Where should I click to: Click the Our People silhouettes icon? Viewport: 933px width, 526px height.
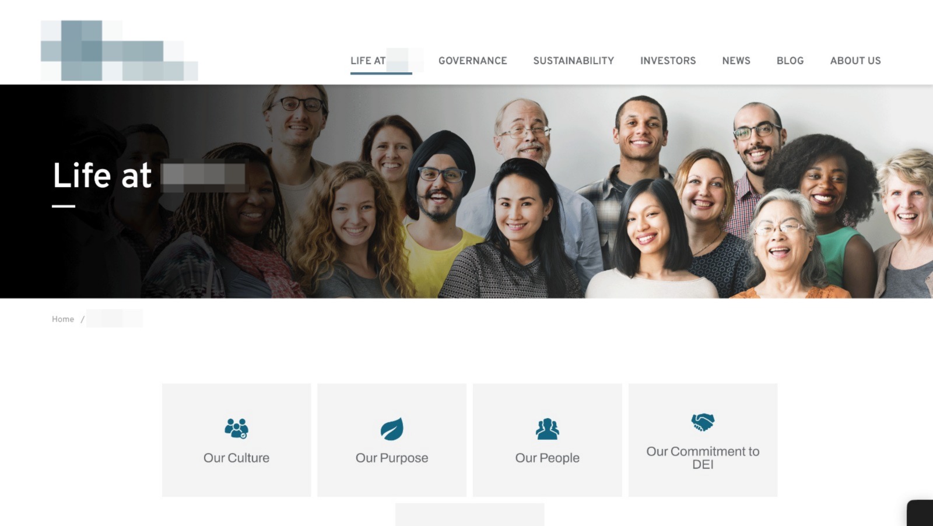point(547,429)
